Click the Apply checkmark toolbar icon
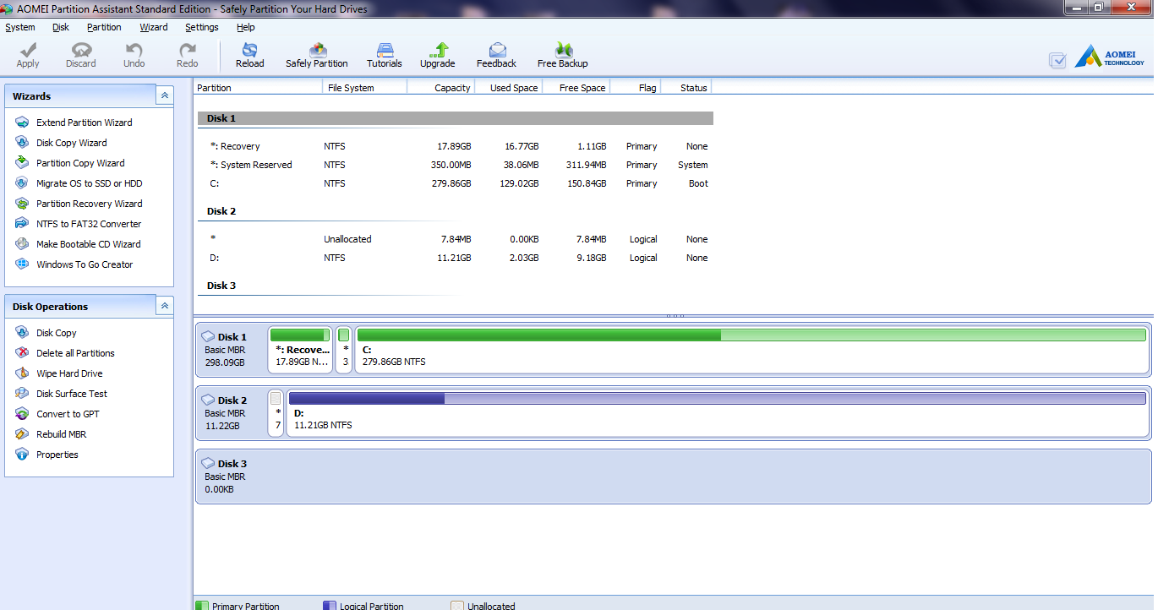 tap(28, 50)
